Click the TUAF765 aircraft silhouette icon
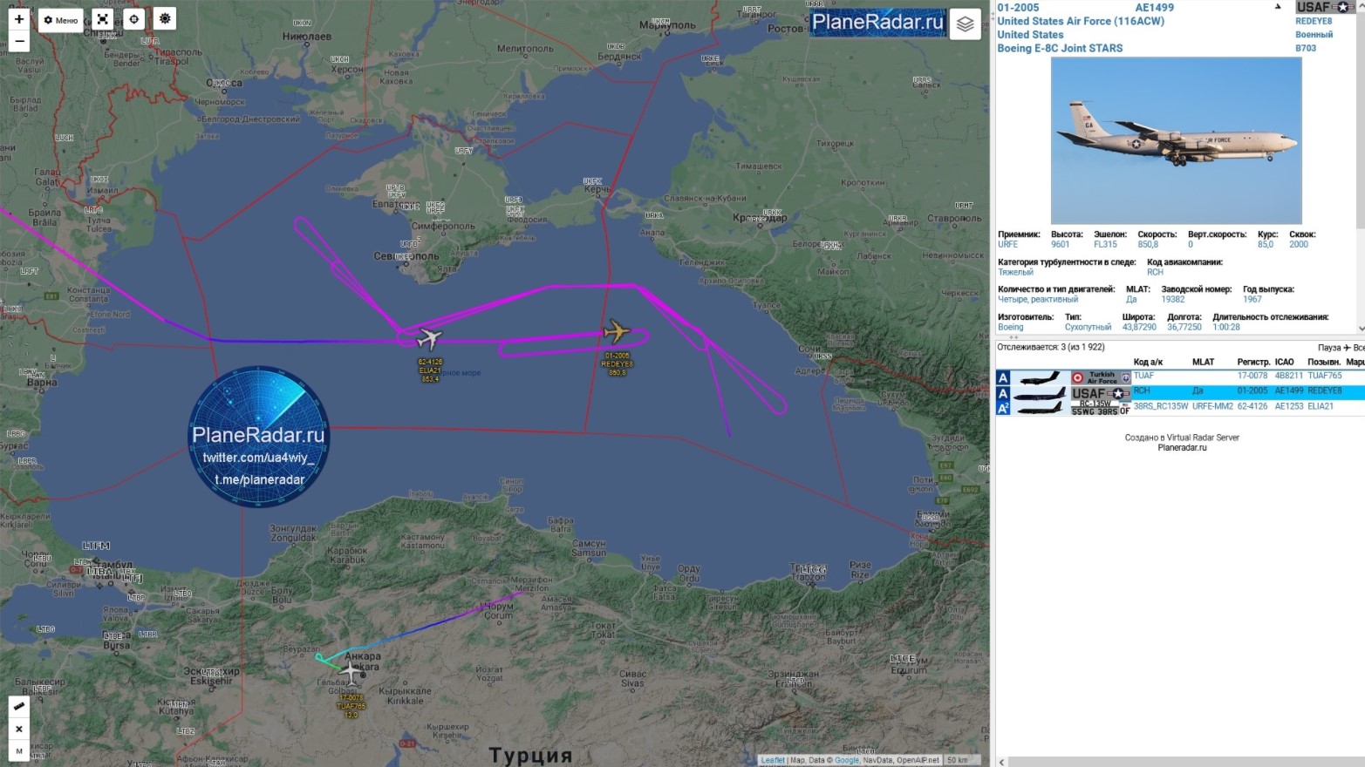 (x=1040, y=377)
